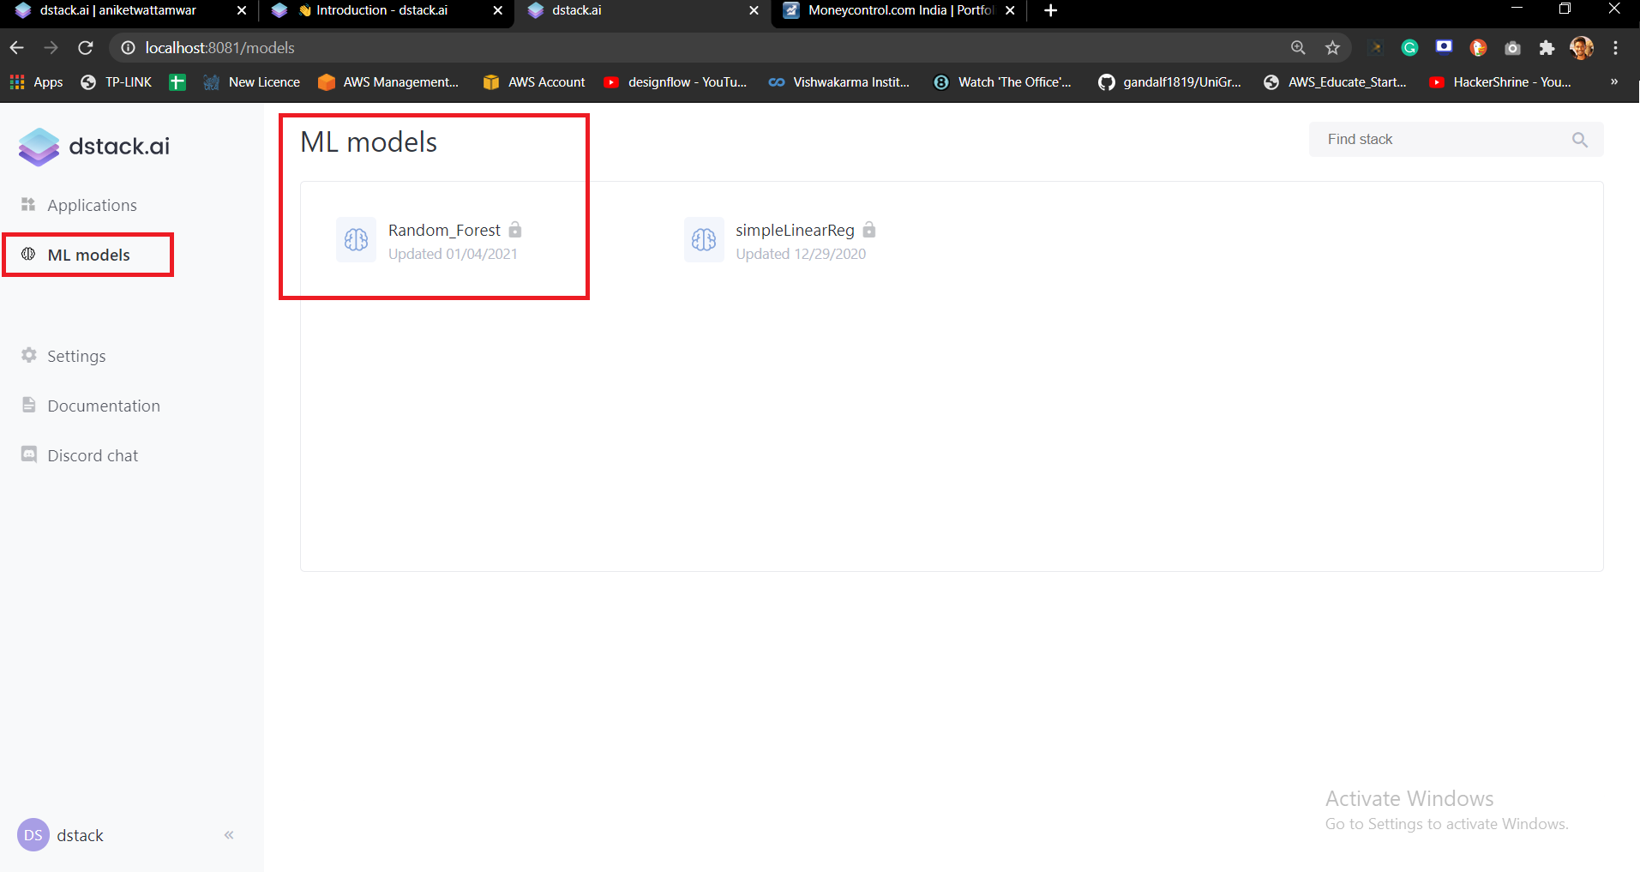Open the AWS Account bookmark
Image resolution: width=1640 pixels, height=872 pixels.
point(534,82)
